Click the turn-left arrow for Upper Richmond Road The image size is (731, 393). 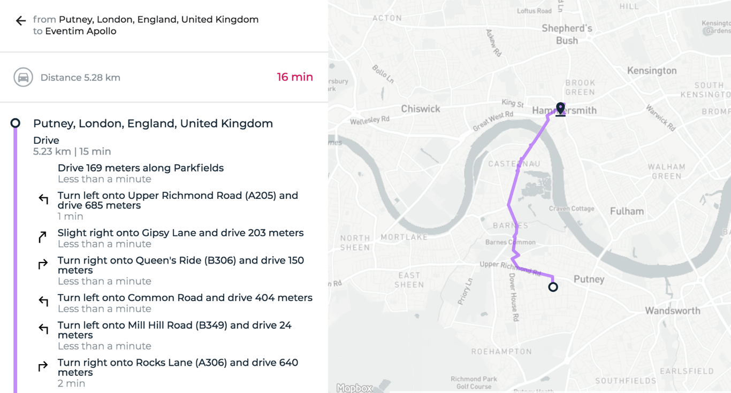coord(43,199)
